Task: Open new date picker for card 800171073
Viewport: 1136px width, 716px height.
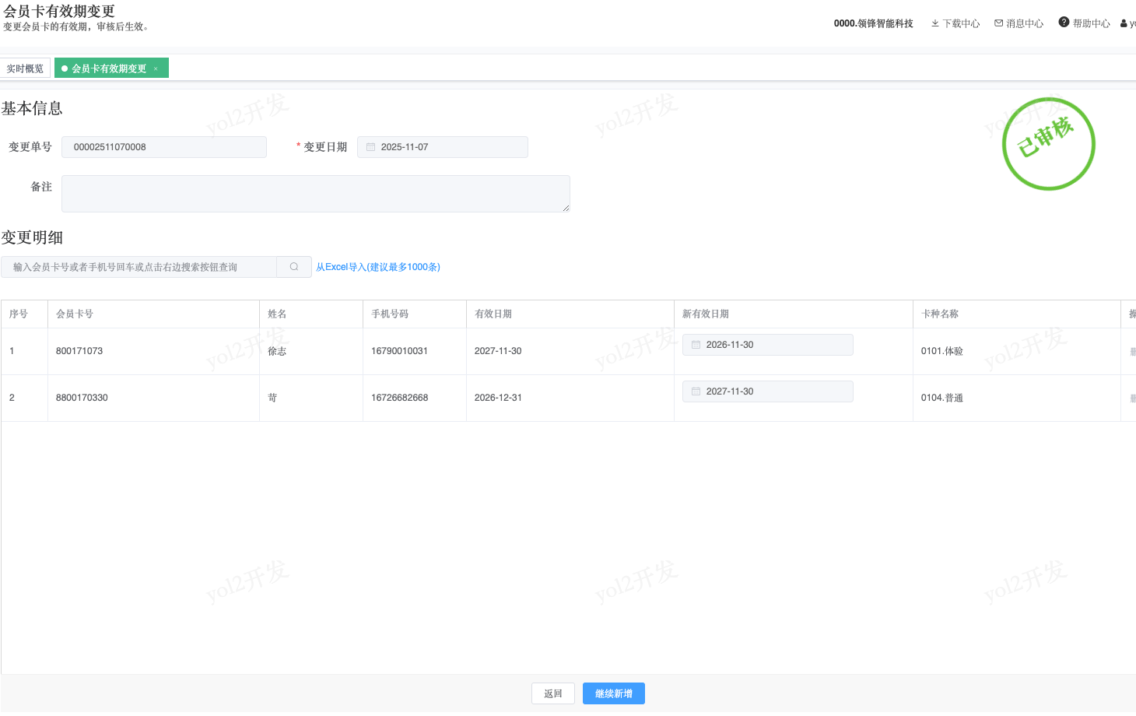Action: click(x=768, y=345)
